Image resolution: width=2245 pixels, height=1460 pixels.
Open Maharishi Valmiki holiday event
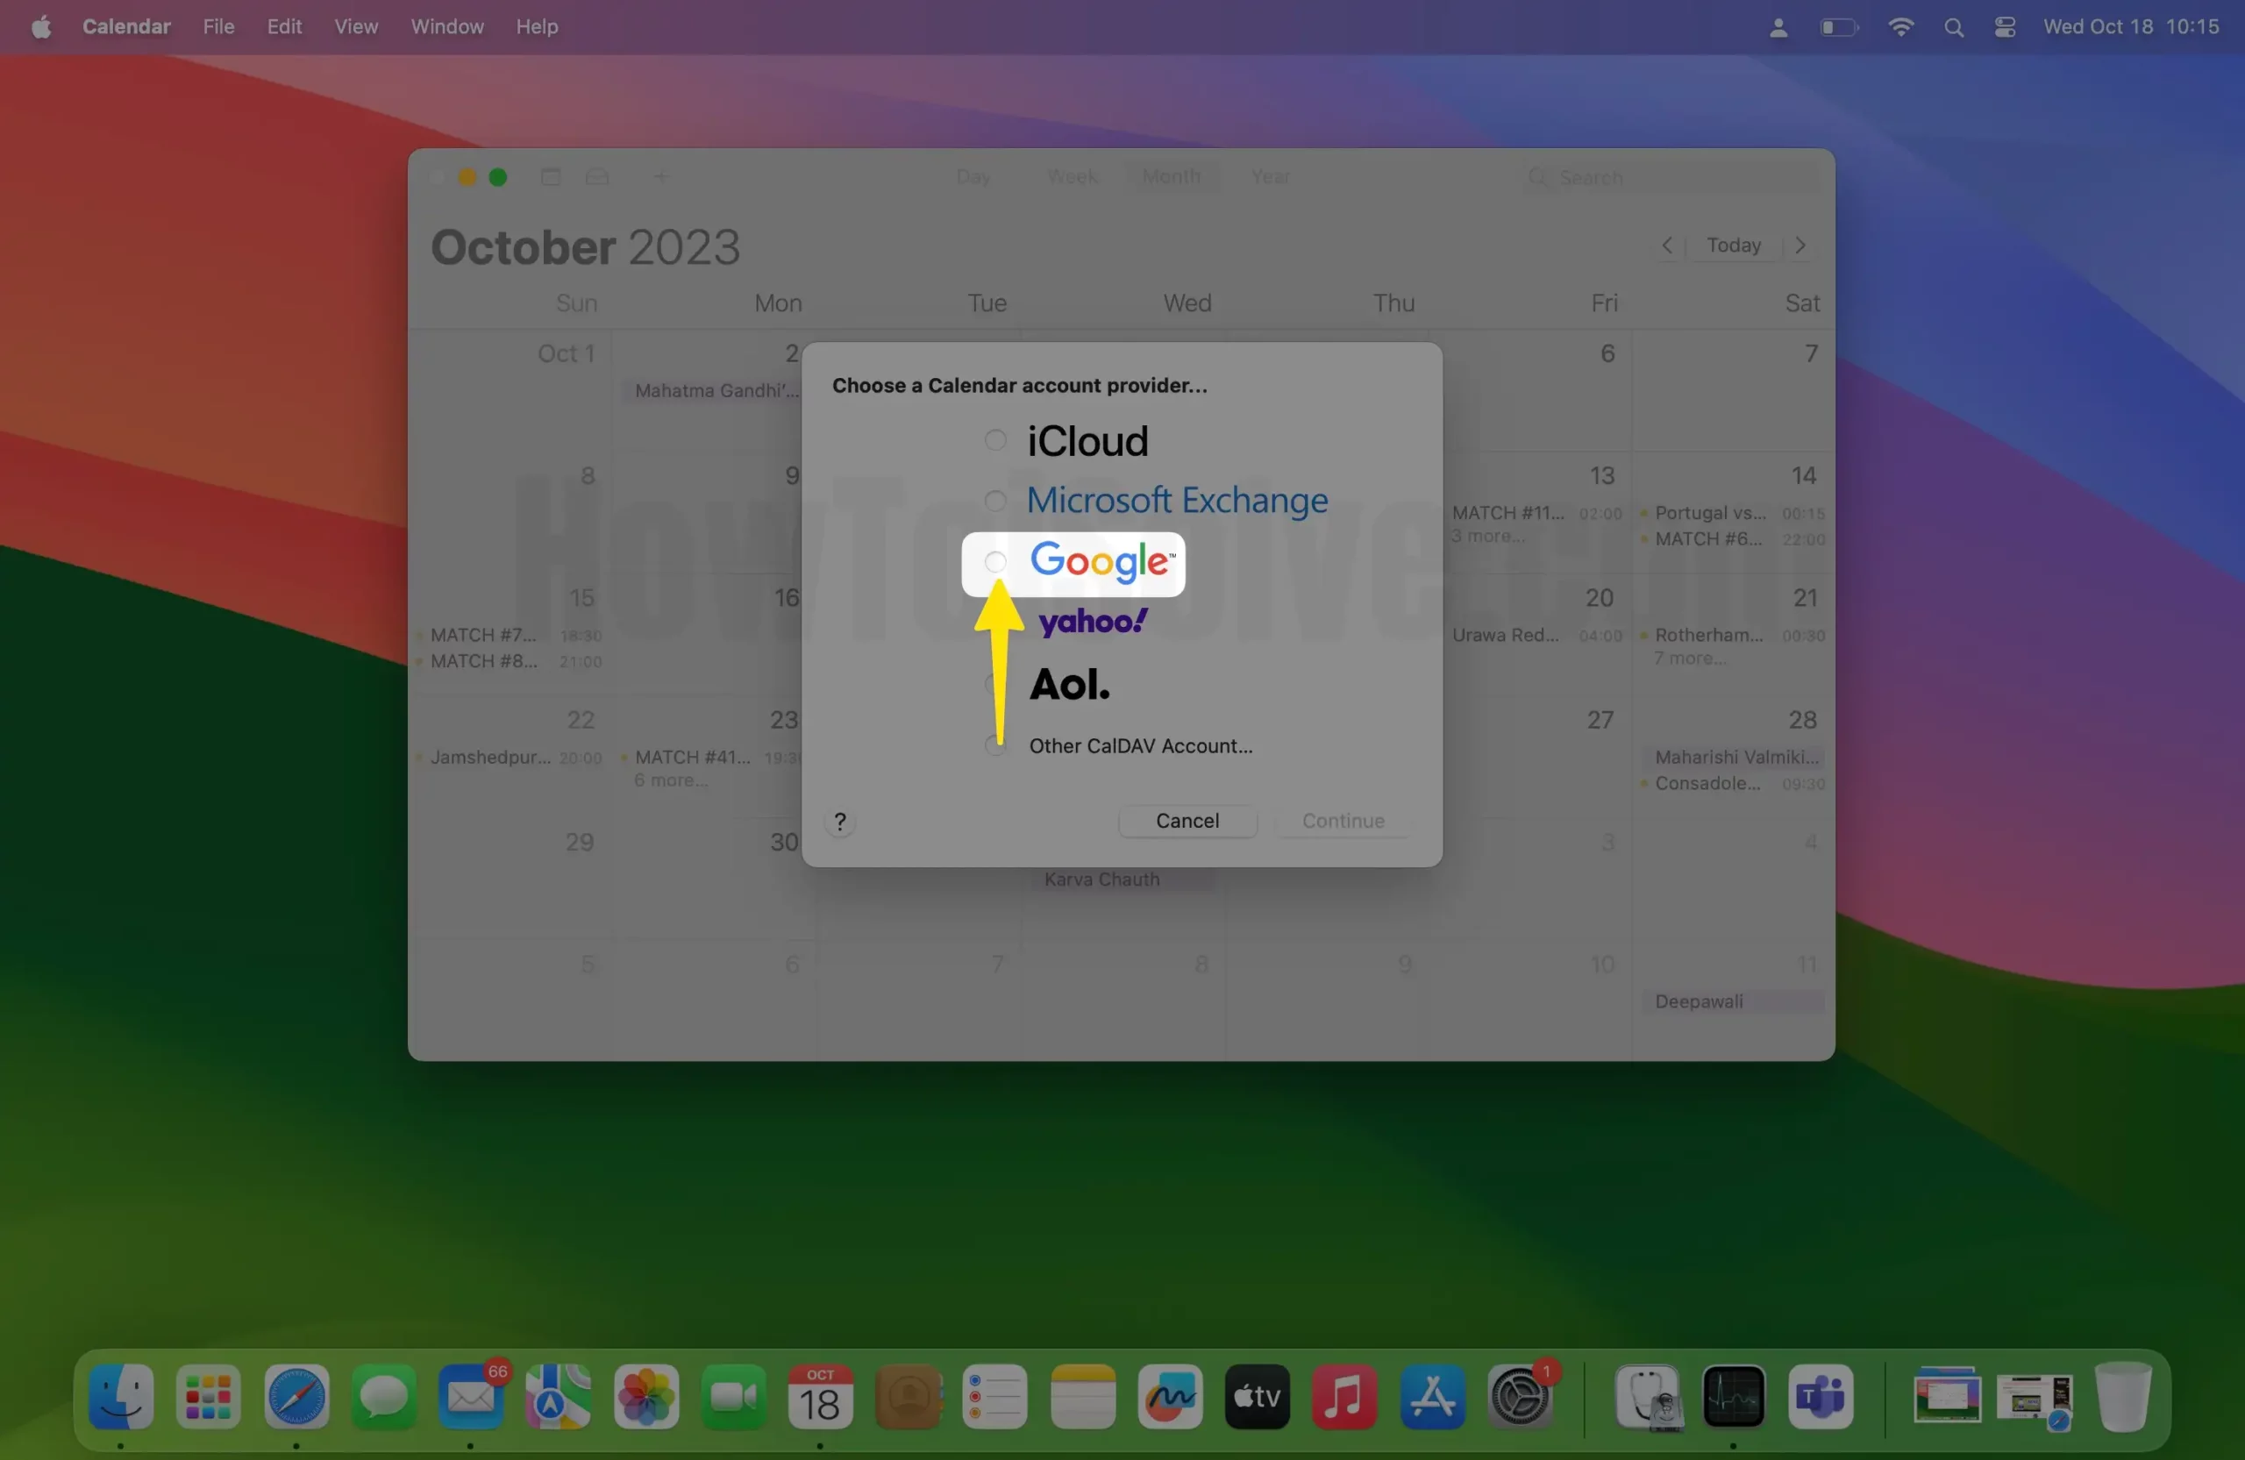click(x=1734, y=758)
